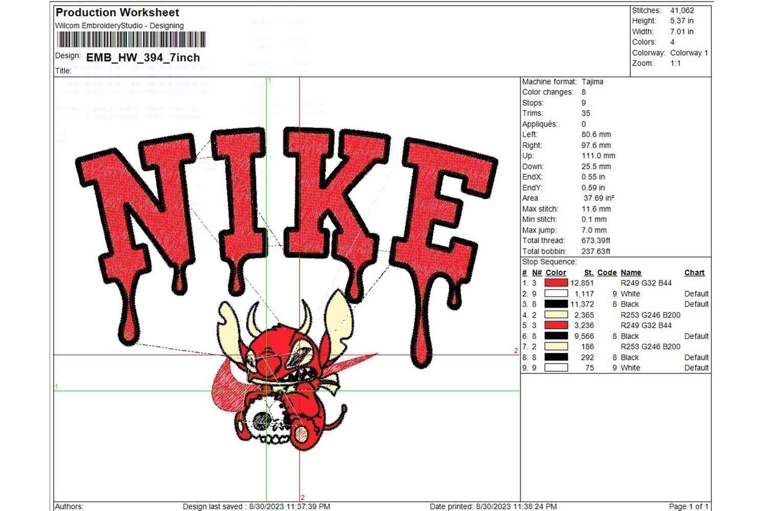Select the stitch count "3,236" in row 5
Image resolution: width=768 pixels, height=511 pixels.
584,326
